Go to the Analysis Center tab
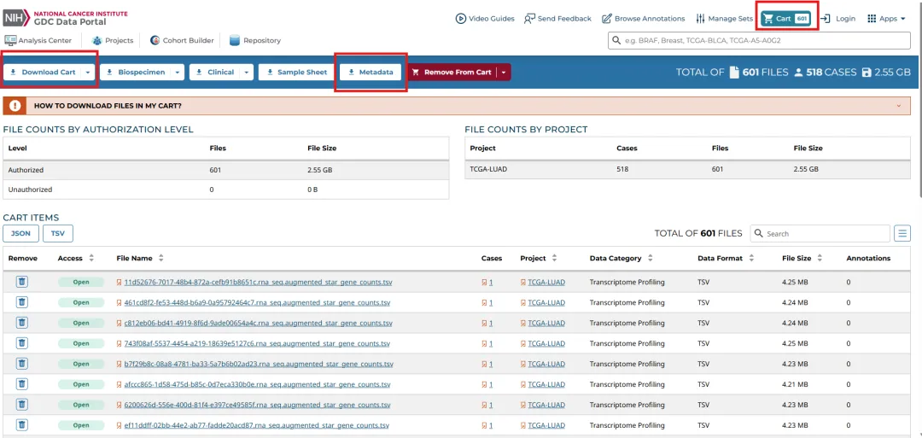Screen dimensions: 922x438 tap(38, 41)
